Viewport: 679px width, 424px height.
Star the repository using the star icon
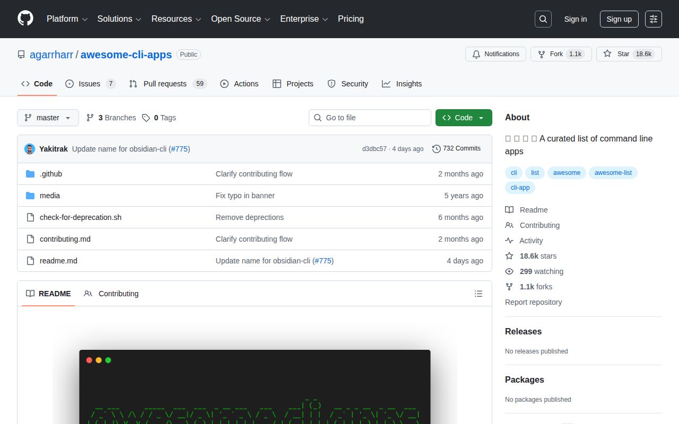coord(607,54)
